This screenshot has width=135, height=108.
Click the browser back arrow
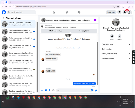point(2,6)
